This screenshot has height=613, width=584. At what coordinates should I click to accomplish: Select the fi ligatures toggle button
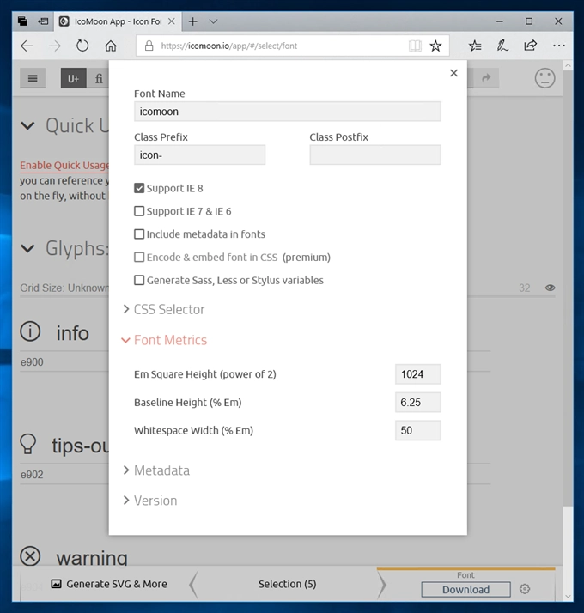click(98, 78)
